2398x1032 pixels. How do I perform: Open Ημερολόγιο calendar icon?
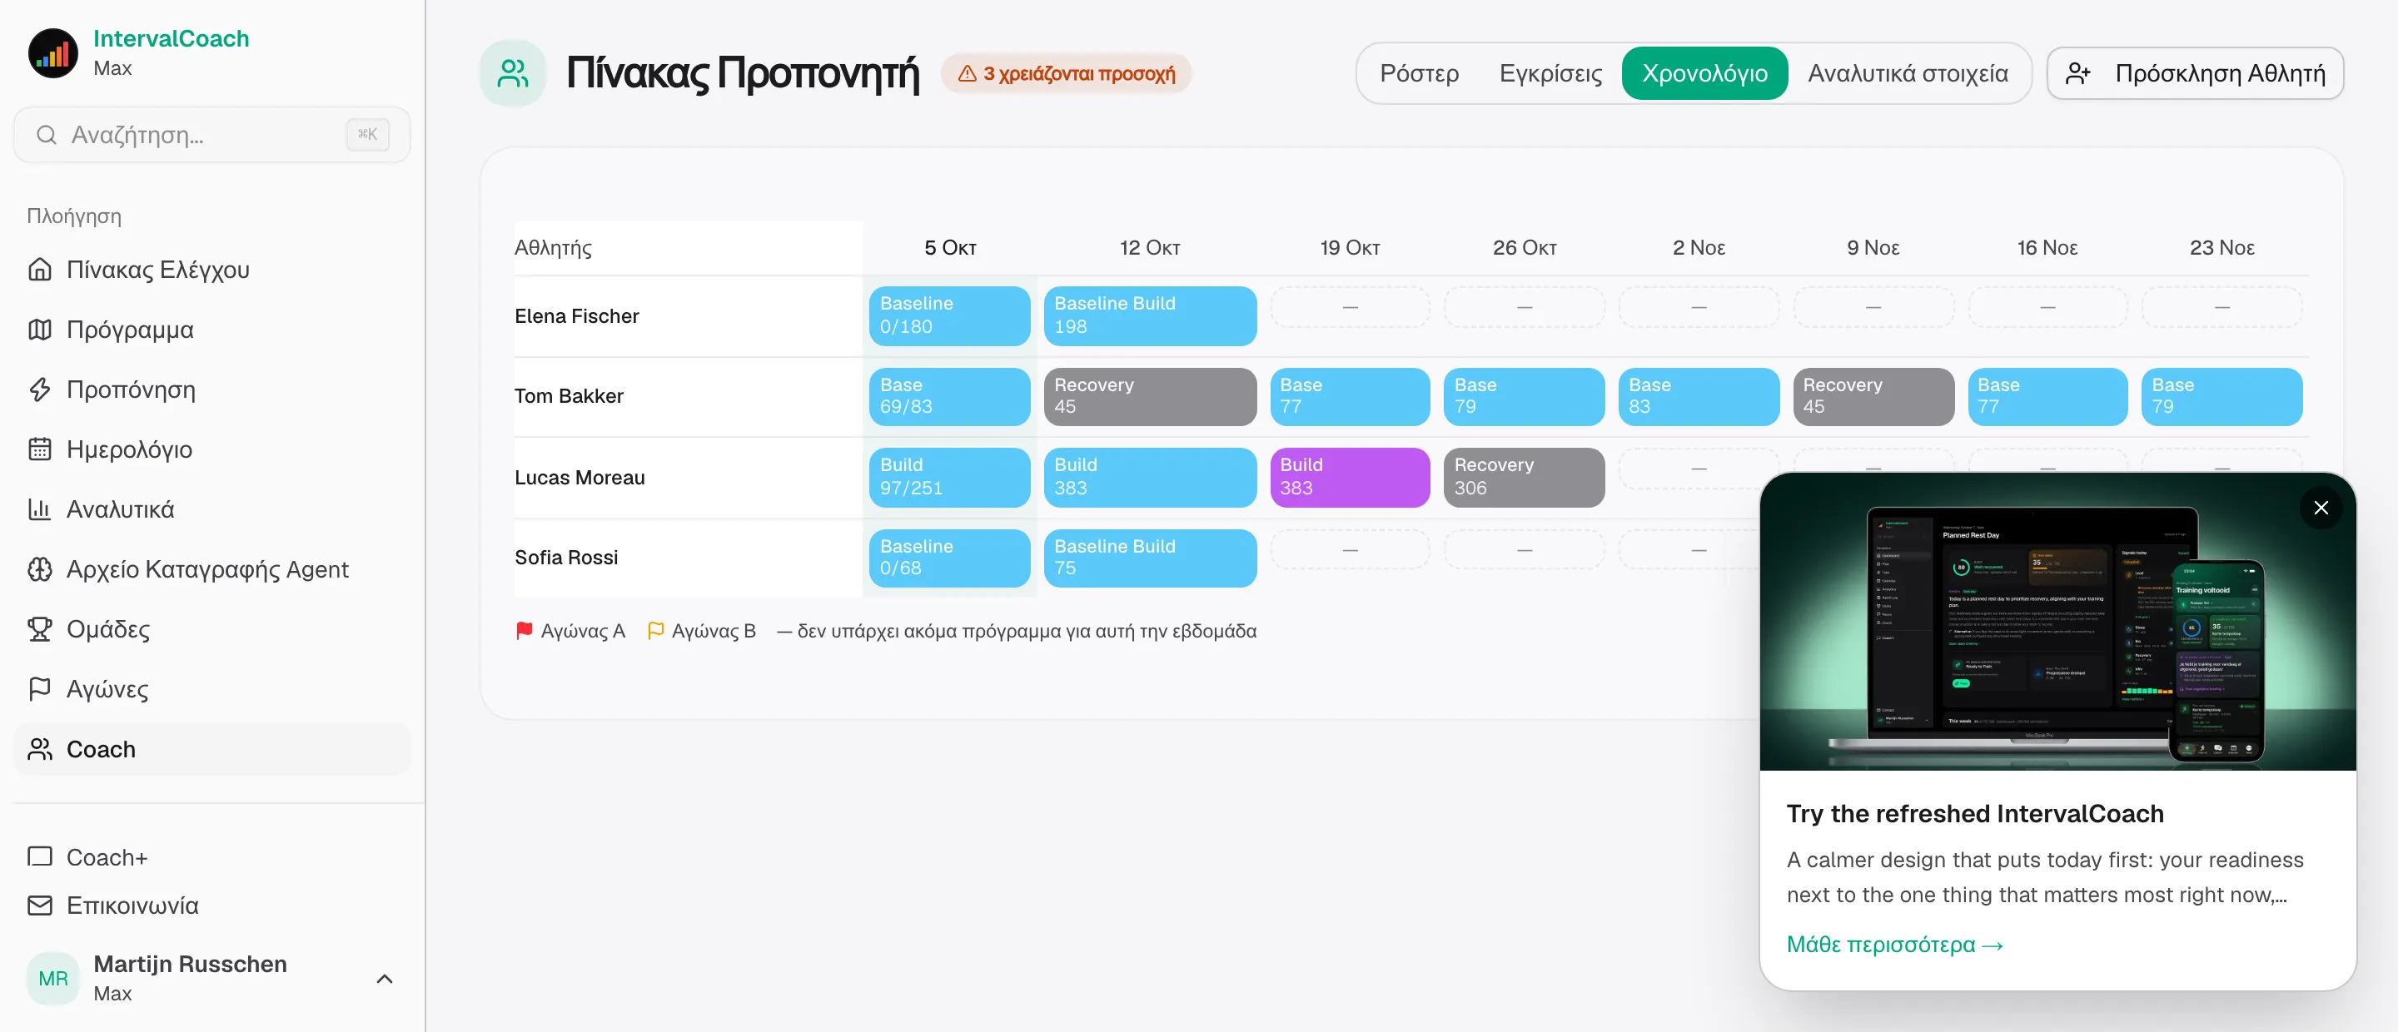(40, 449)
